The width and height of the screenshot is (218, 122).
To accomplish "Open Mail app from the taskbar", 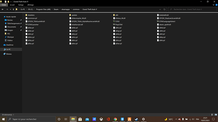I will click(87, 119).
